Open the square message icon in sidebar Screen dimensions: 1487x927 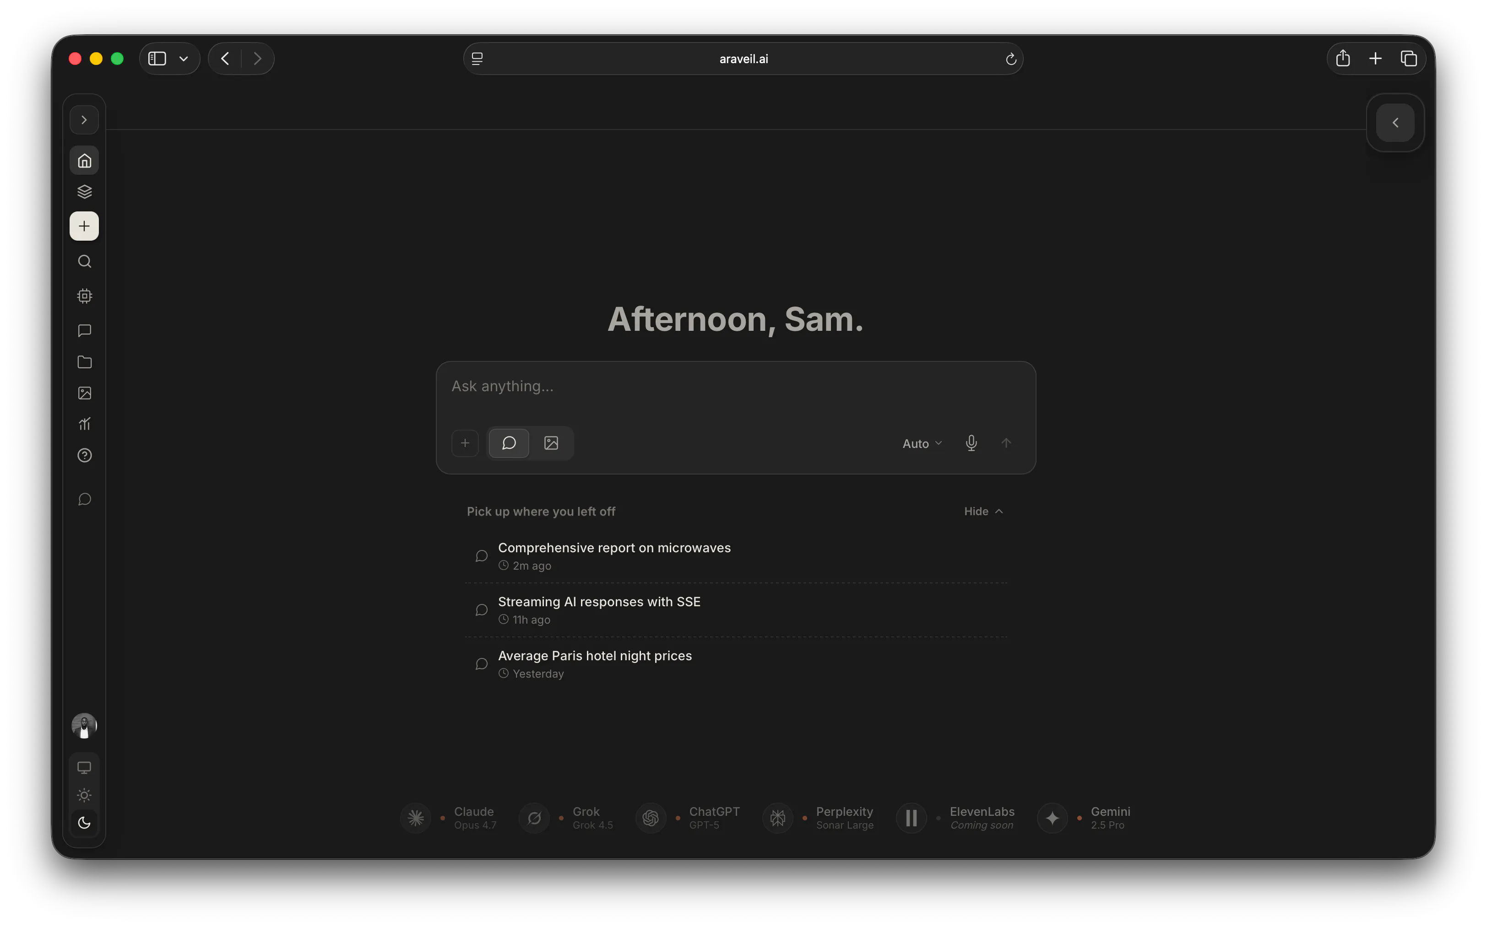point(84,330)
